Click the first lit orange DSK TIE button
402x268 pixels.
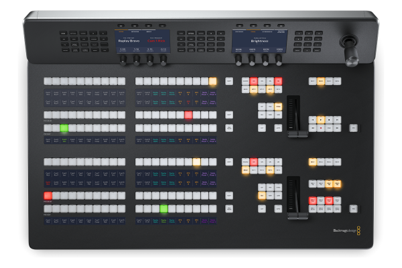tap(329, 184)
